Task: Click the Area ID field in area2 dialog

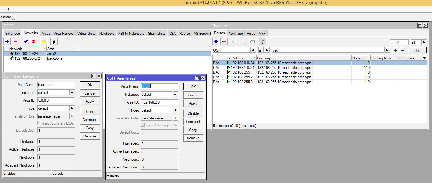Action: tap(159, 102)
